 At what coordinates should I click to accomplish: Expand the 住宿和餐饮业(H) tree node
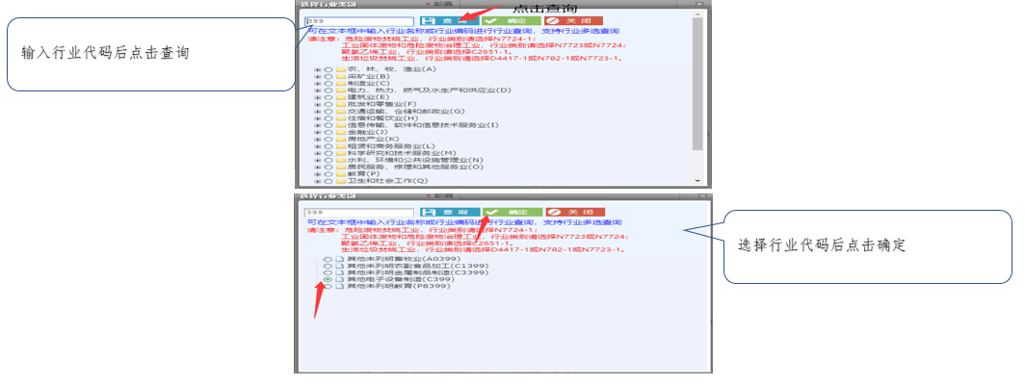tap(318, 117)
